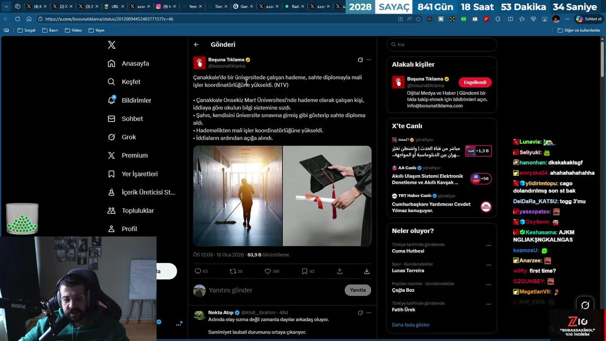Switch to the URL browser tab
606x341 pixels.
click(x=113, y=7)
